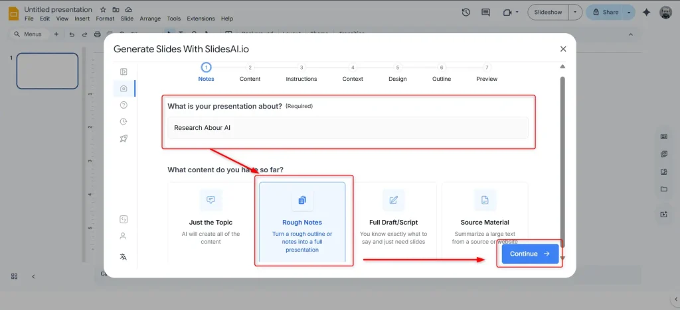Go to step 6 Outline
The width and height of the screenshot is (680, 310).
(442, 73)
